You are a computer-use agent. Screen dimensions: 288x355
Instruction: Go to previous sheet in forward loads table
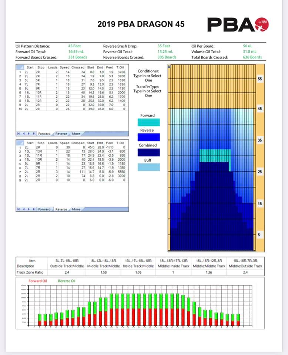24,133
